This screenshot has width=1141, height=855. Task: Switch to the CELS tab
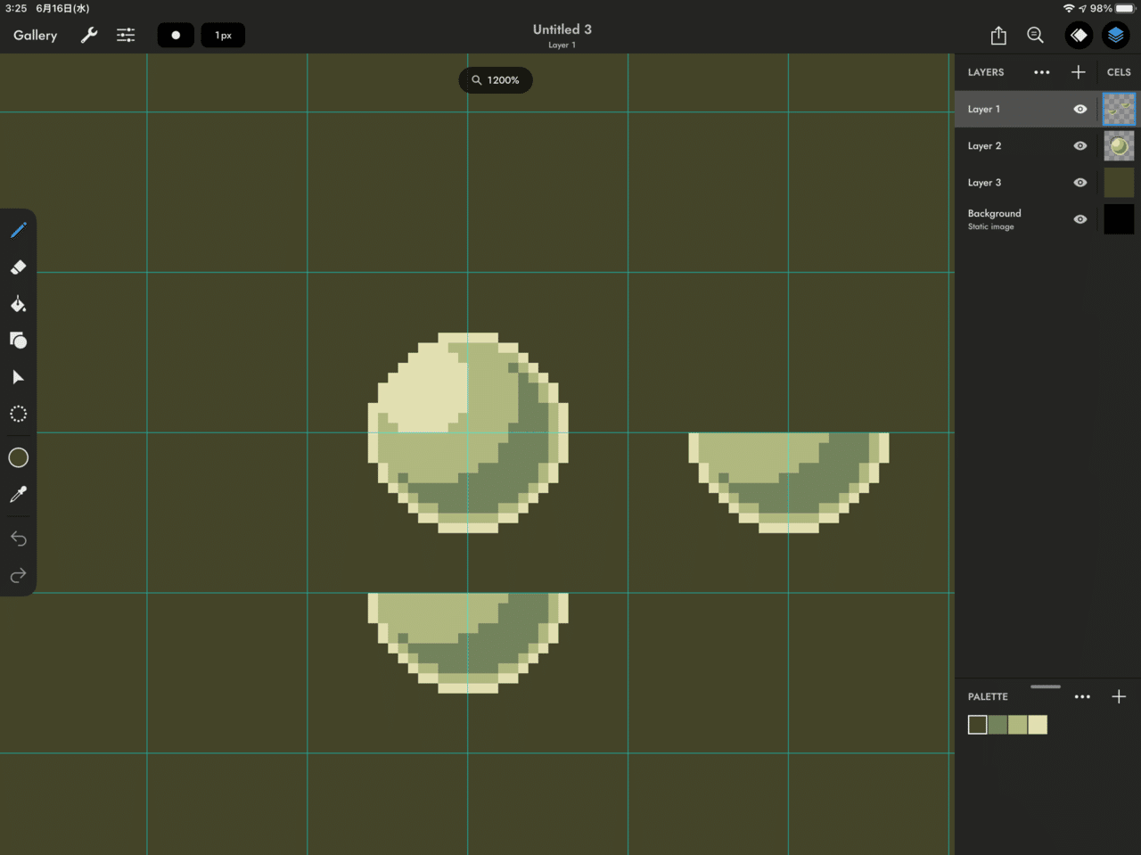(x=1119, y=72)
